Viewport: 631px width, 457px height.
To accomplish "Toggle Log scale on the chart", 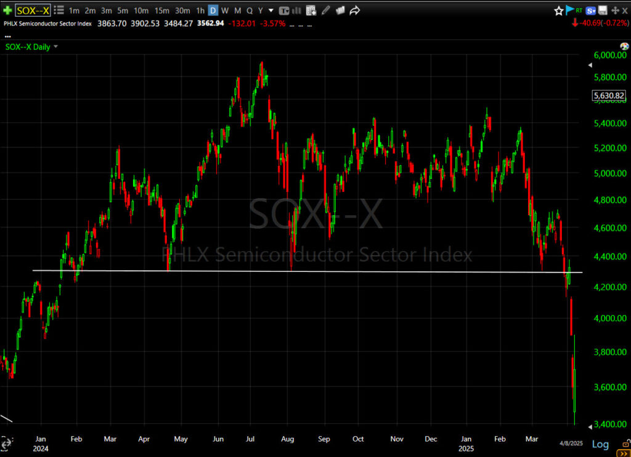I will (600, 444).
